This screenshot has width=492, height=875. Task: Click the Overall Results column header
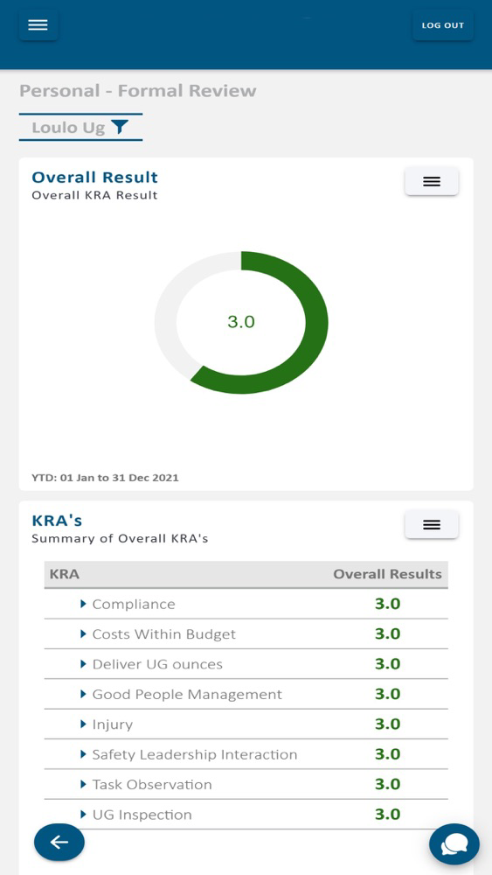pos(387,574)
